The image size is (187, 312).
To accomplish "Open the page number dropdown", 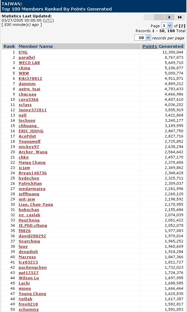I will click(x=167, y=26).
